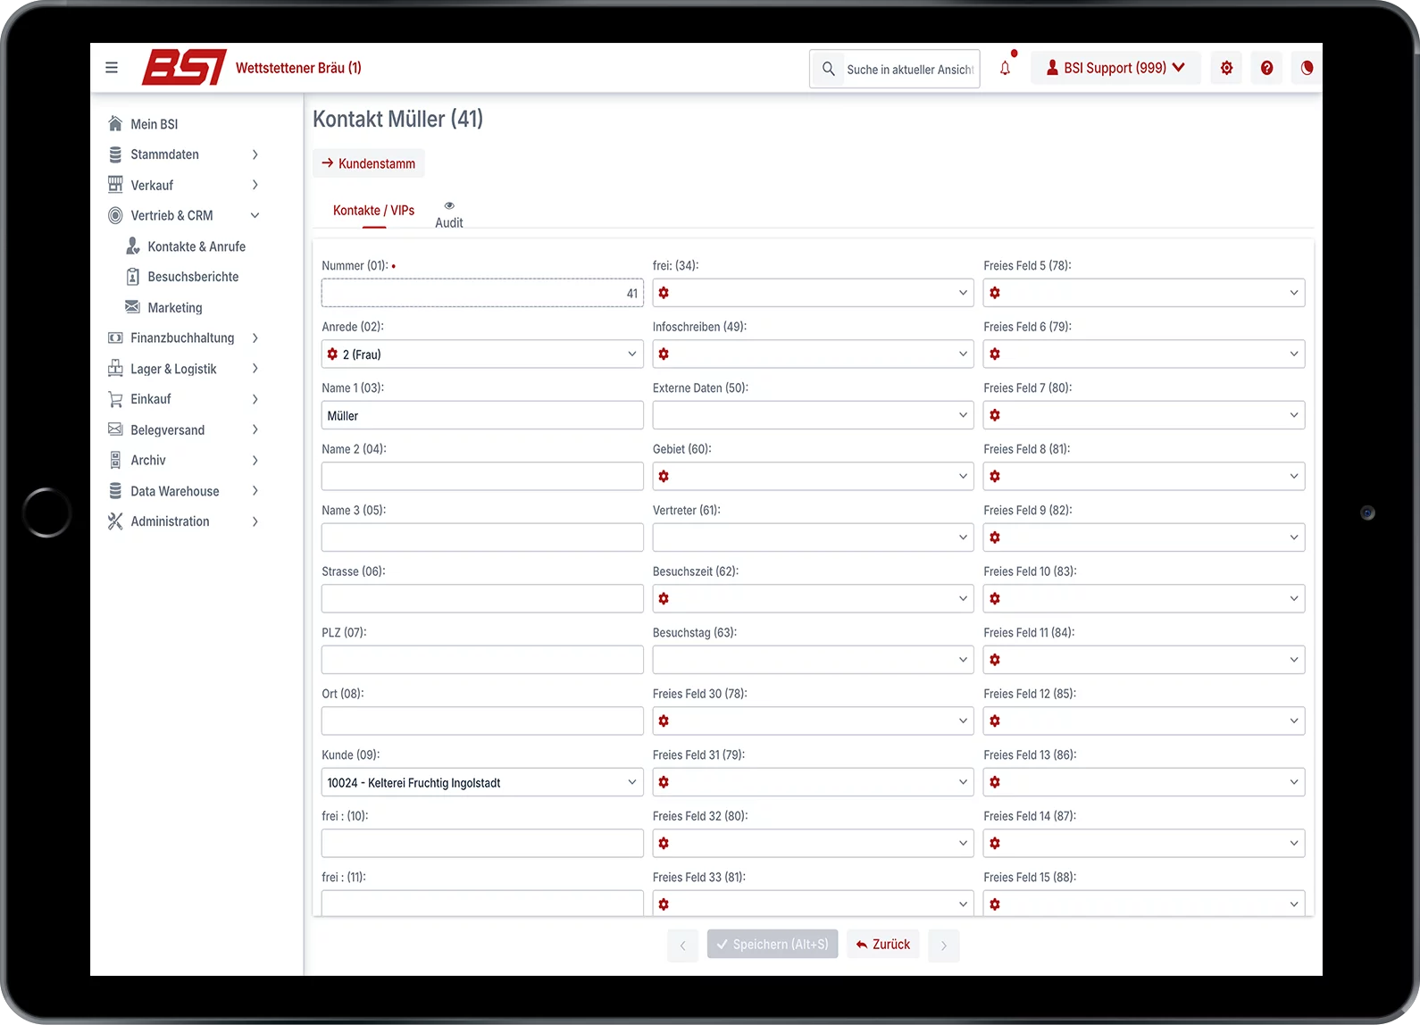This screenshot has height=1025, width=1420.
Task: Open Besuchsberichte menu item
Action: (x=193, y=277)
